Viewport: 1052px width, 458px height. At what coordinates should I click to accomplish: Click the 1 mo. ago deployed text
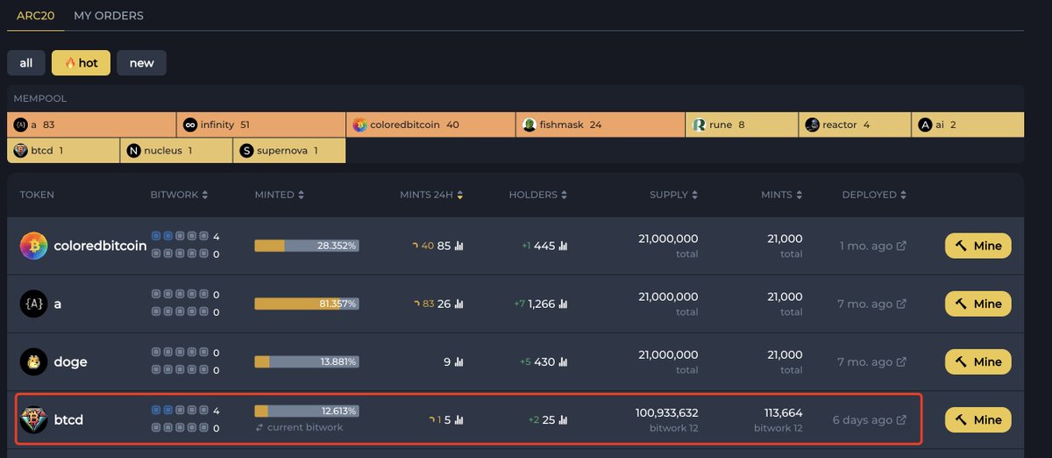[x=866, y=246]
